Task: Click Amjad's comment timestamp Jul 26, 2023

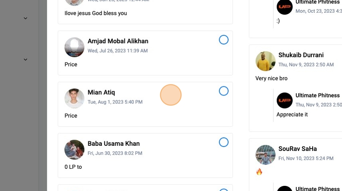Action: coord(117,51)
